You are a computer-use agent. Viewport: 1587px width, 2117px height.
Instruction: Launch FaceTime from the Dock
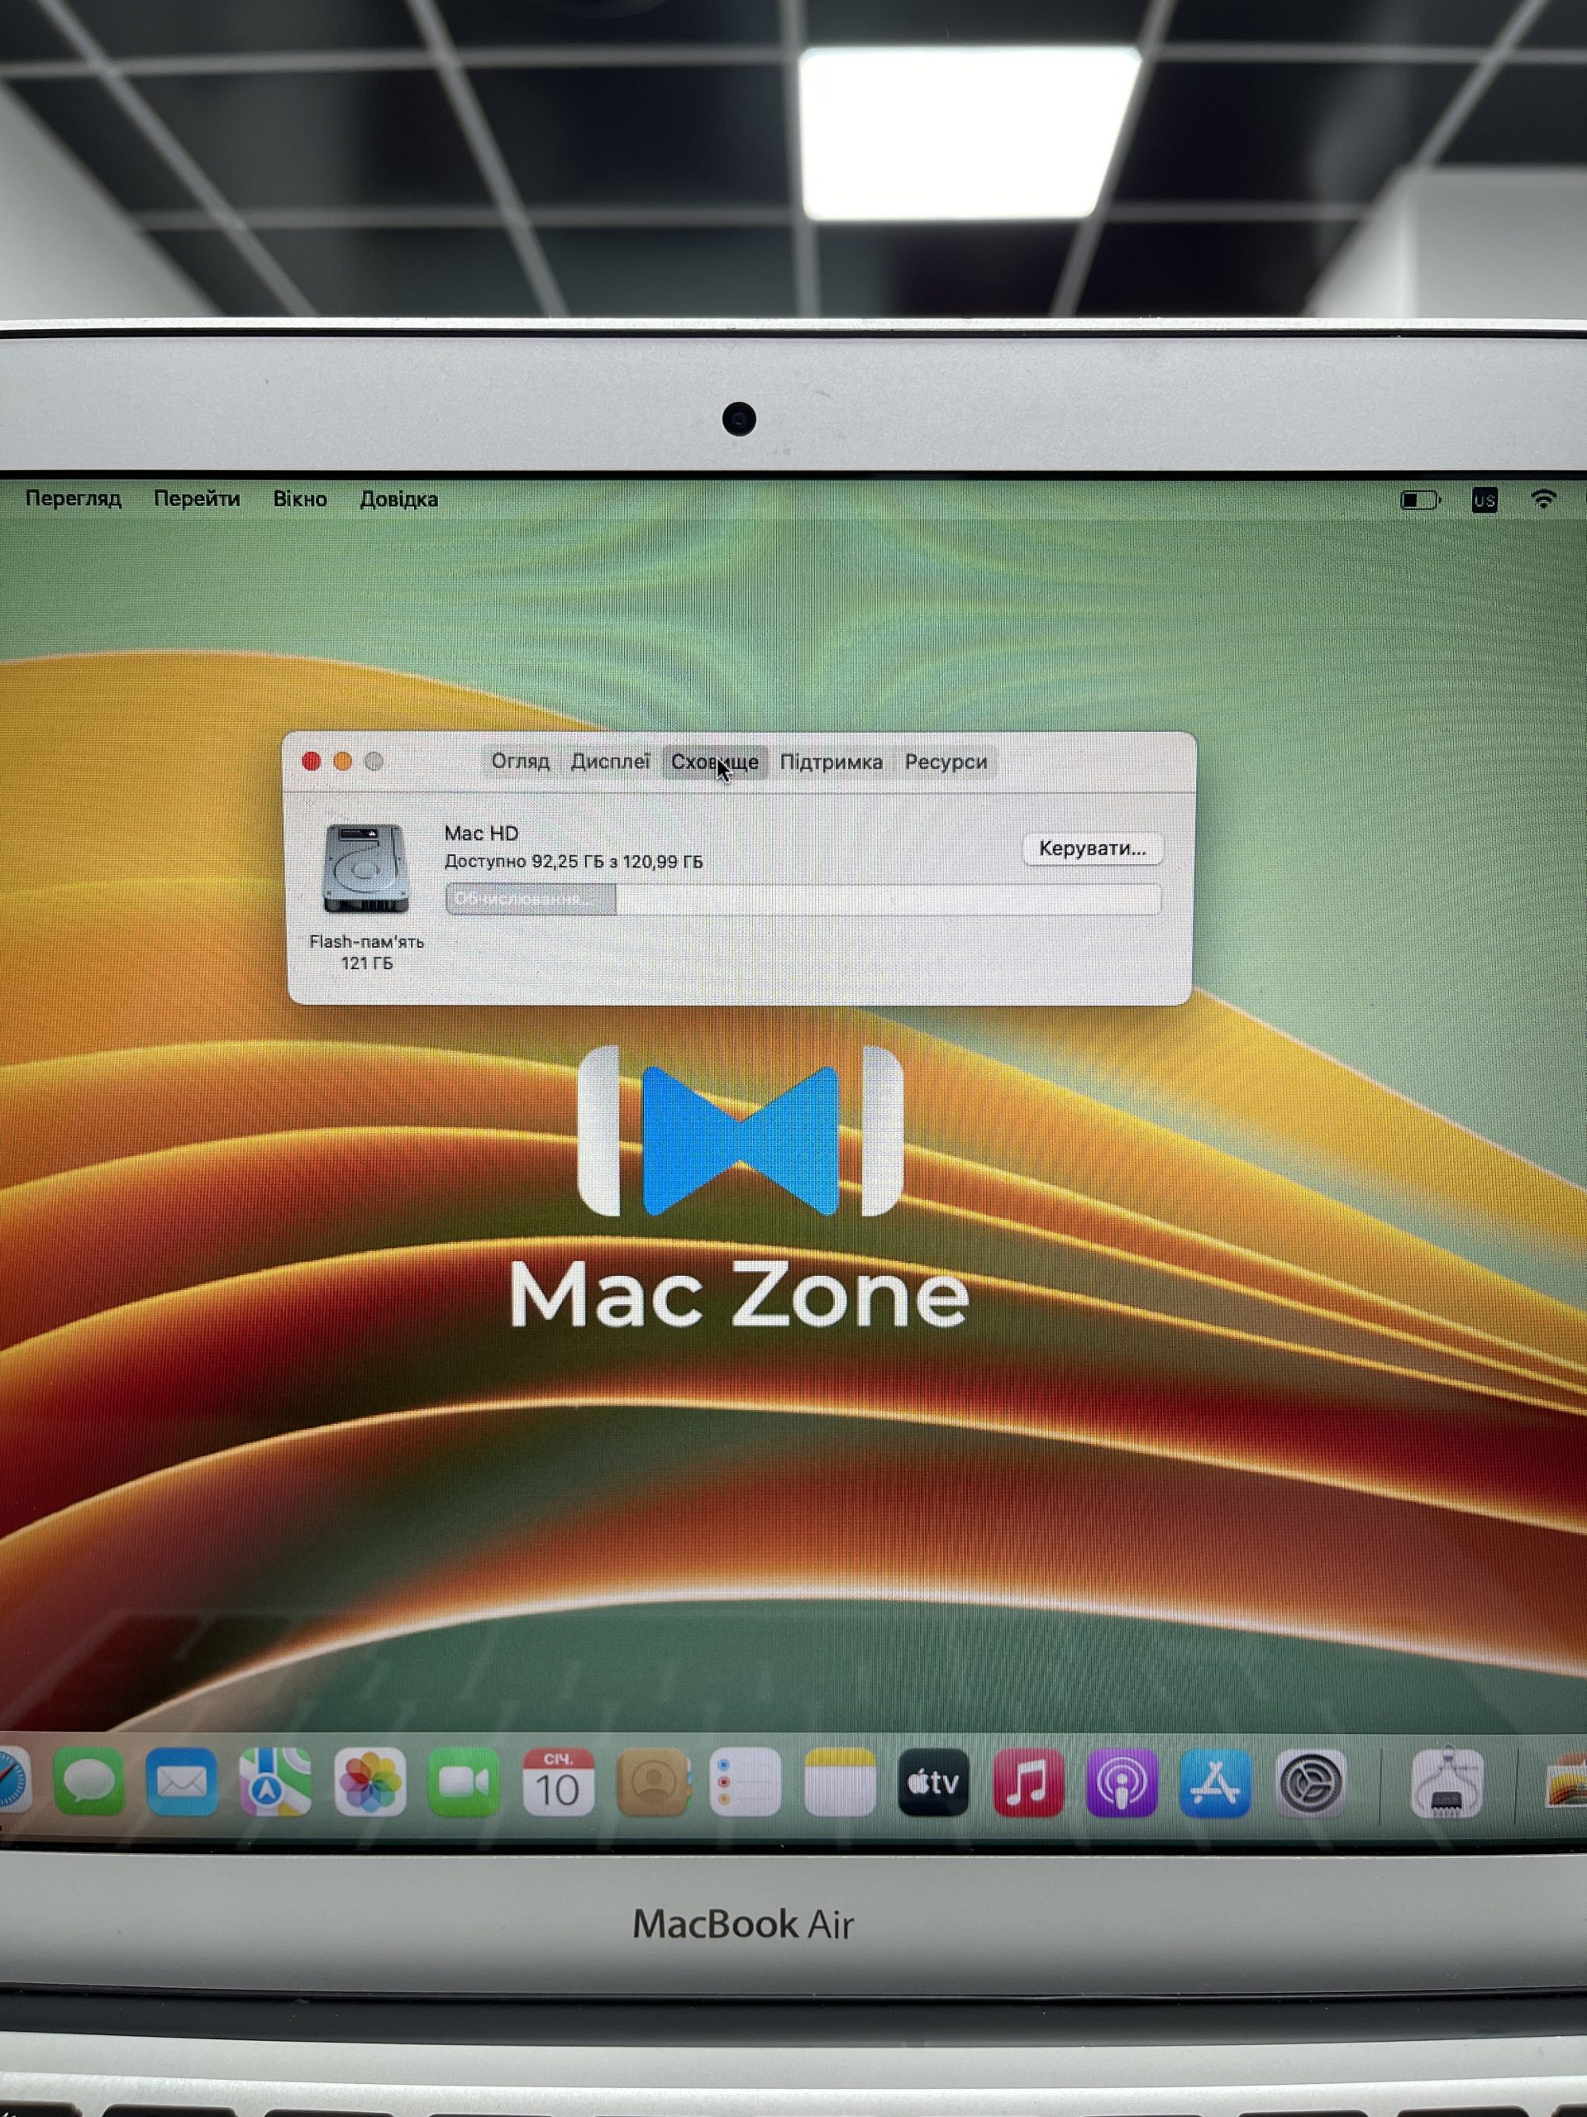(464, 1782)
